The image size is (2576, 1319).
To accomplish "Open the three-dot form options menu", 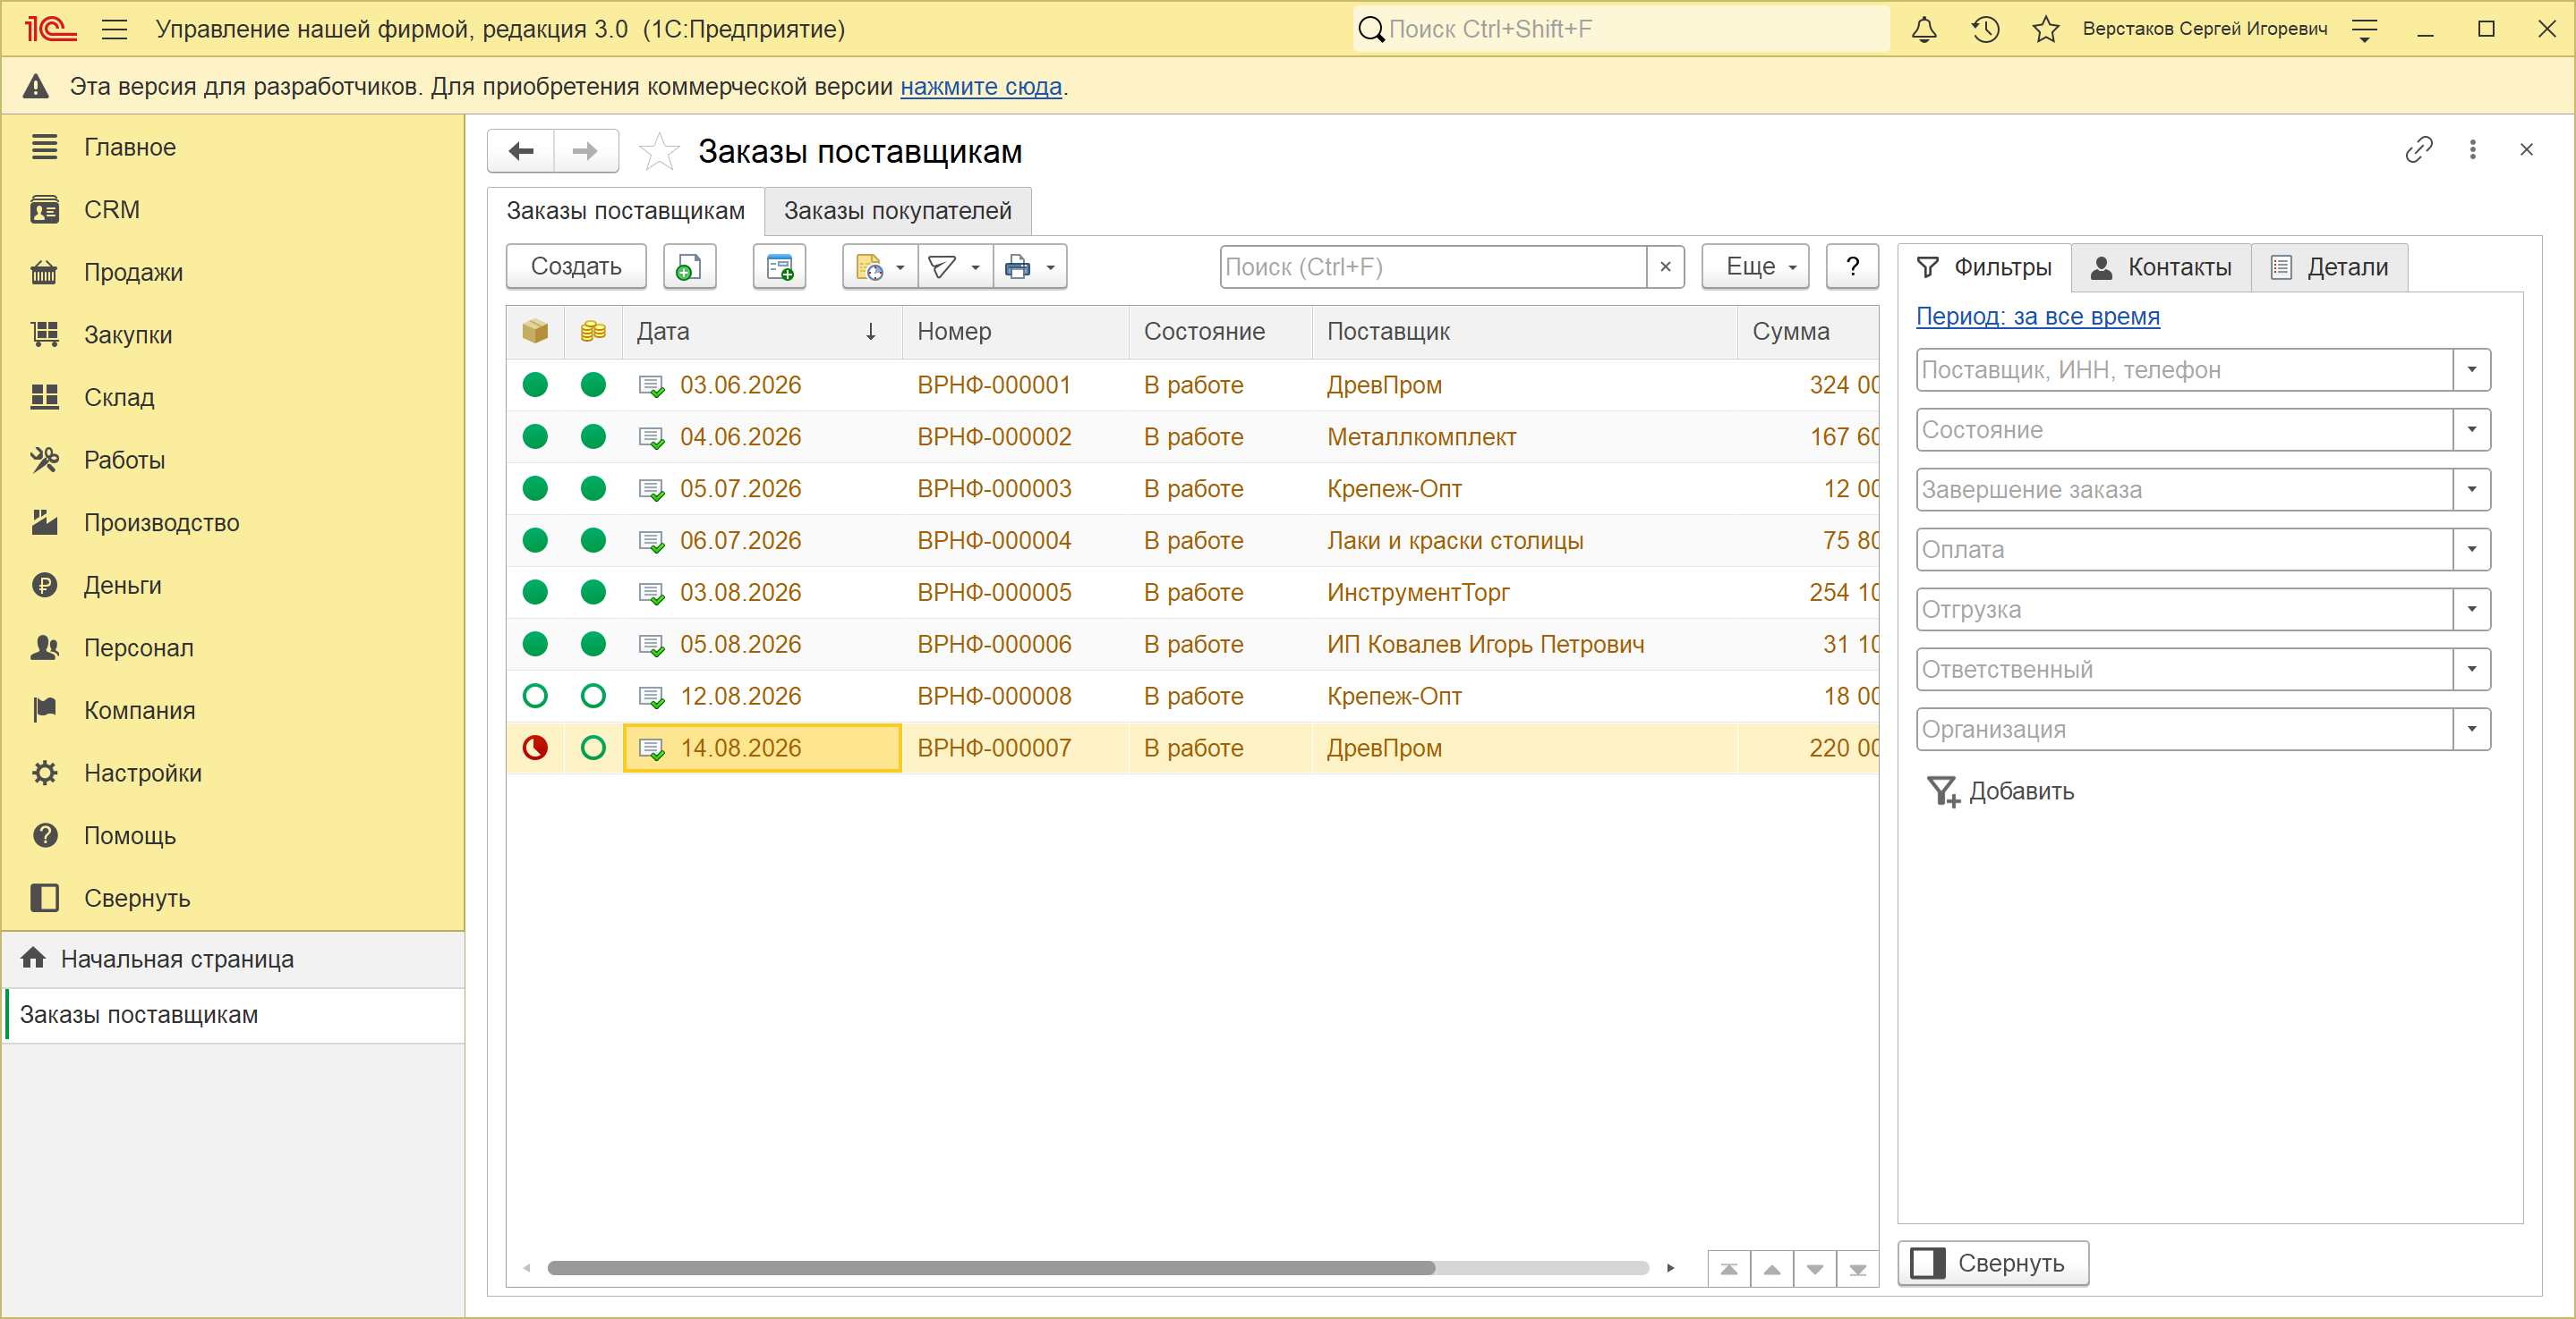I will [x=2473, y=150].
